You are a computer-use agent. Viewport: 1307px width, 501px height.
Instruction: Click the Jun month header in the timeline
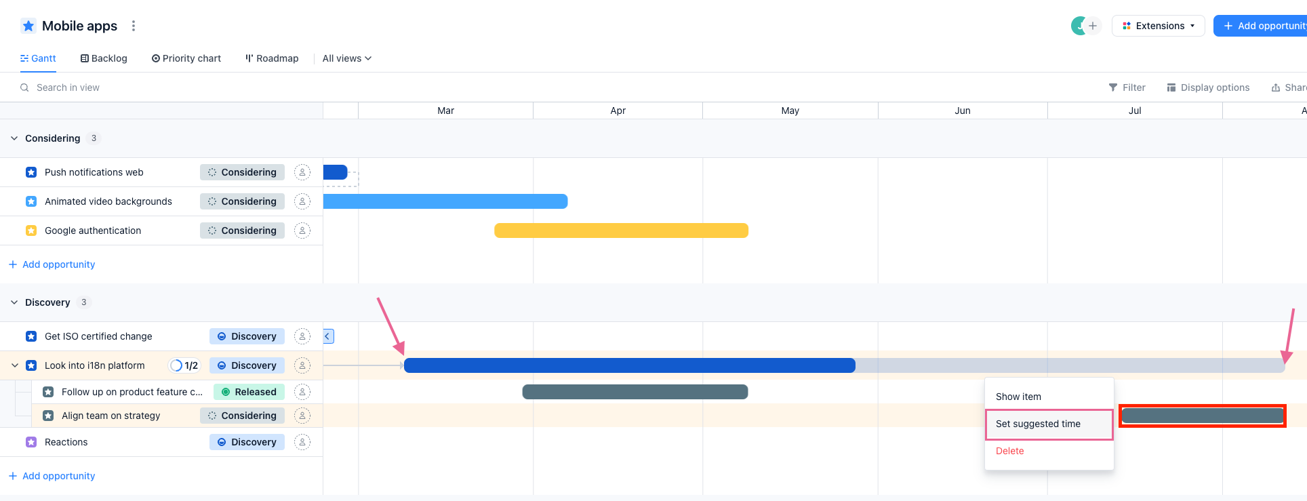pos(963,111)
